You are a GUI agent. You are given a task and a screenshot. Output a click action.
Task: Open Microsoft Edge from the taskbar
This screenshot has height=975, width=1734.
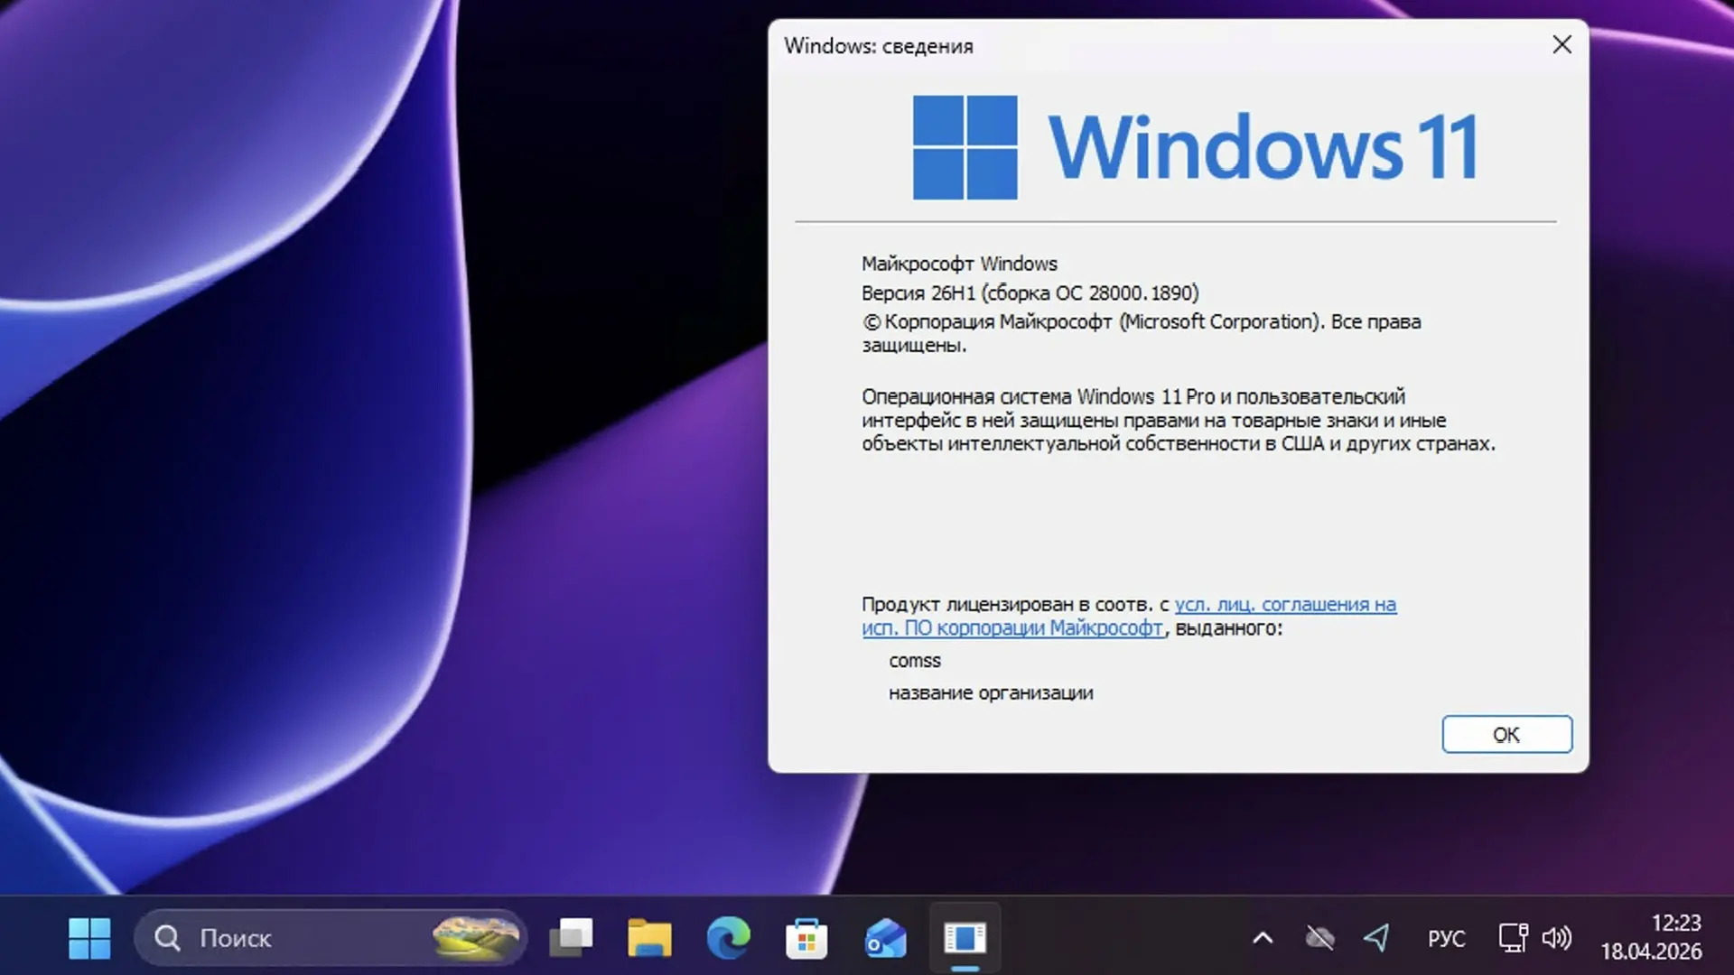tap(729, 938)
